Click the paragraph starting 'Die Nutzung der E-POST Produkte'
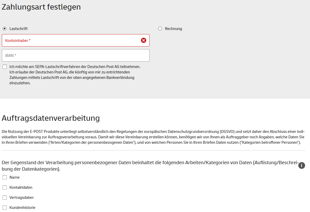 click(x=153, y=137)
